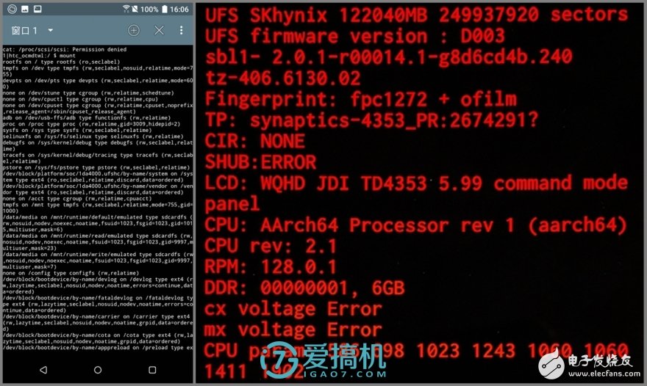Click the picture notification icon in status bar
This screenshot has height=386, width=647.
point(25,9)
